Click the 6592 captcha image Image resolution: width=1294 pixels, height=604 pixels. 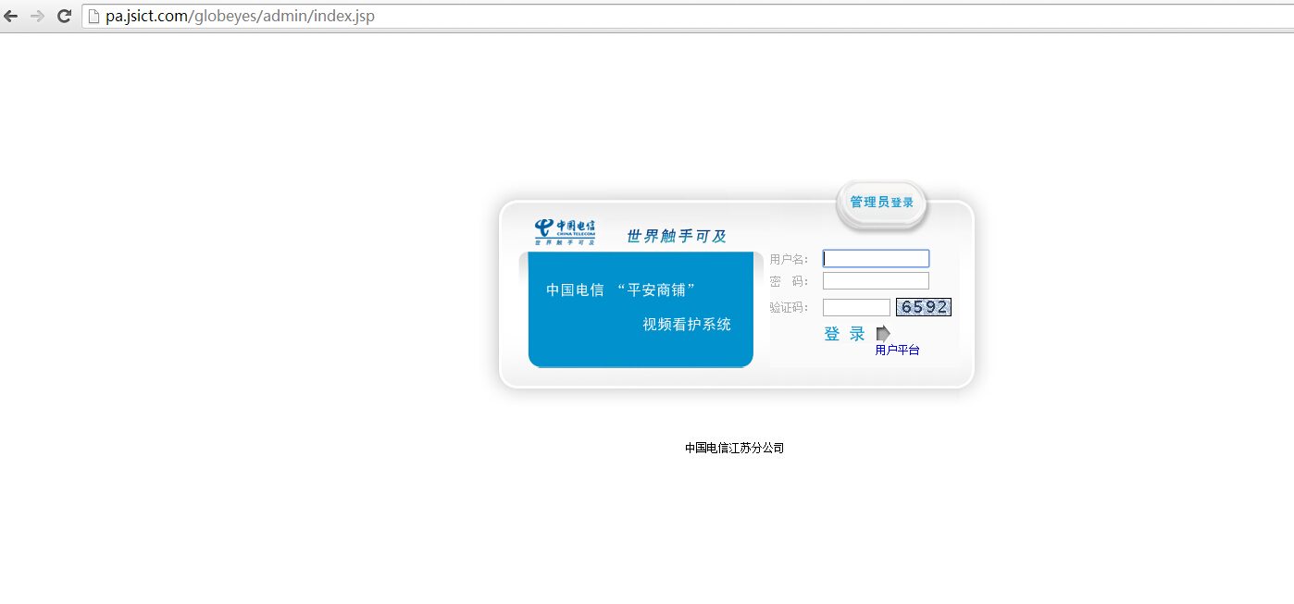coord(924,307)
